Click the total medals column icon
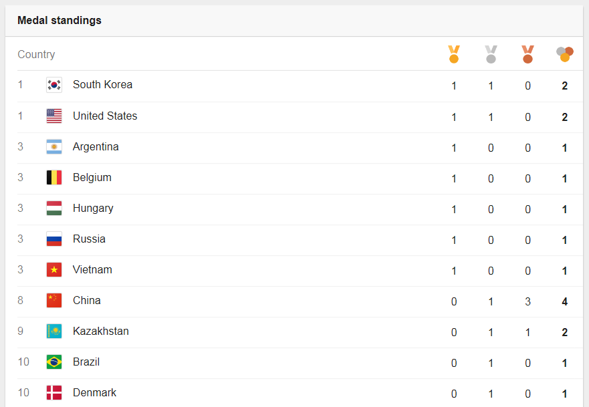 (x=564, y=54)
